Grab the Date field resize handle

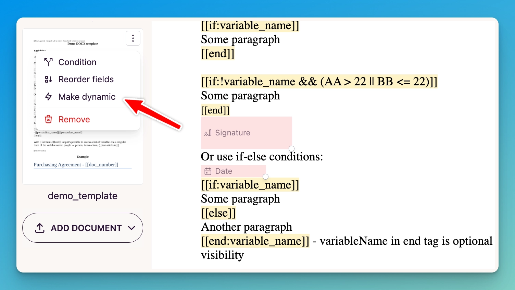tap(265, 177)
